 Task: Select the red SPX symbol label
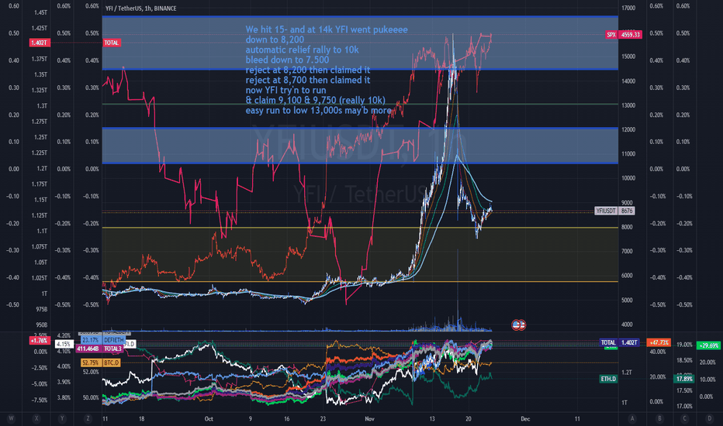[x=611, y=35]
